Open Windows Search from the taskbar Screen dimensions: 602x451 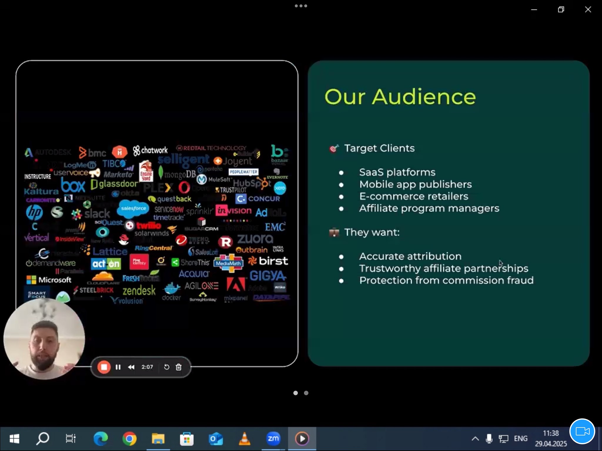click(43, 439)
